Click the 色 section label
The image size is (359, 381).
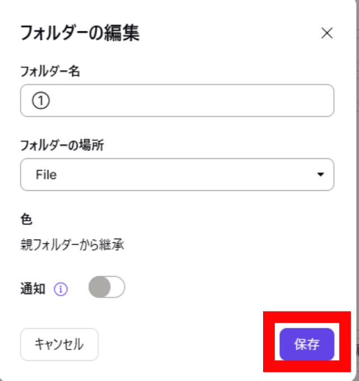tap(26, 219)
